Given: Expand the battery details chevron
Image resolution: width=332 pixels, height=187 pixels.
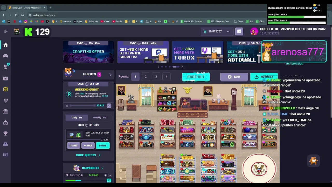Looking at the screenshot, I should (x=110, y=175).
